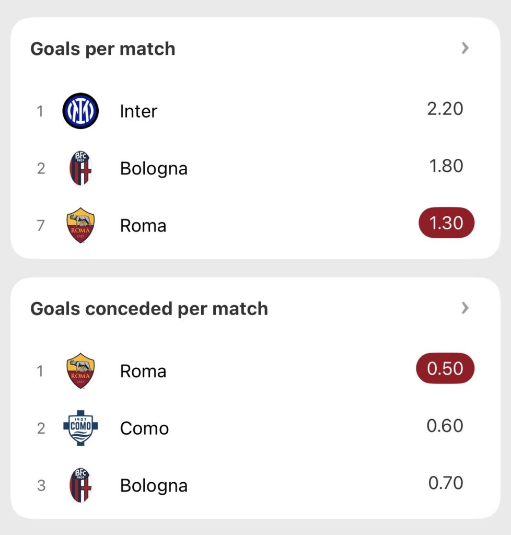The image size is (511, 535).
Task: Open the Goals per match heading
Action: pyautogui.click(x=103, y=49)
